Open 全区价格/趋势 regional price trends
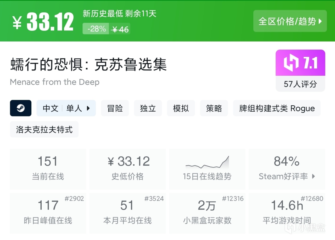Image resolution: width=335 pixels, height=240 pixels. (x=290, y=21)
